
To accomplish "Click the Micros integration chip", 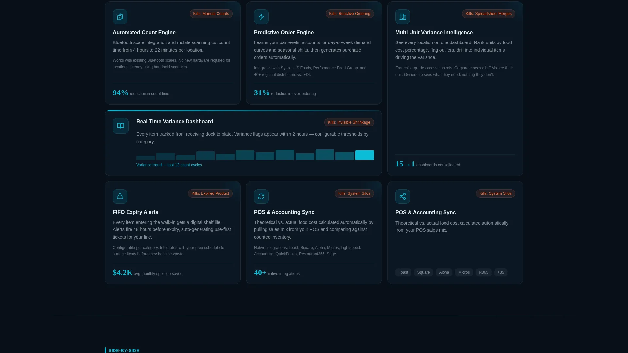I will (464, 272).
